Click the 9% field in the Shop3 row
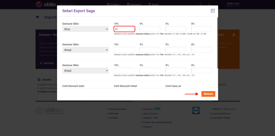The width and height of the screenshot is (275, 136). point(150,70)
